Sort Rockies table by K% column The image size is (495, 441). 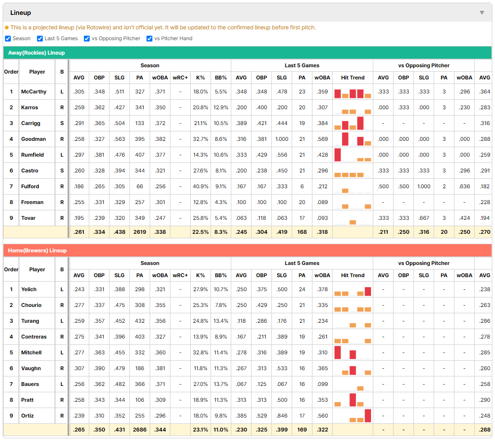pyautogui.click(x=201, y=78)
